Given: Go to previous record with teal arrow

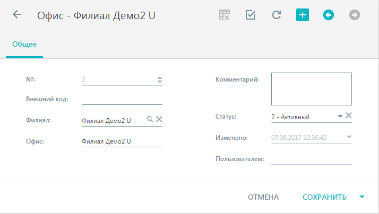Looking at the screenshot, I should click(x=329, y=15).
